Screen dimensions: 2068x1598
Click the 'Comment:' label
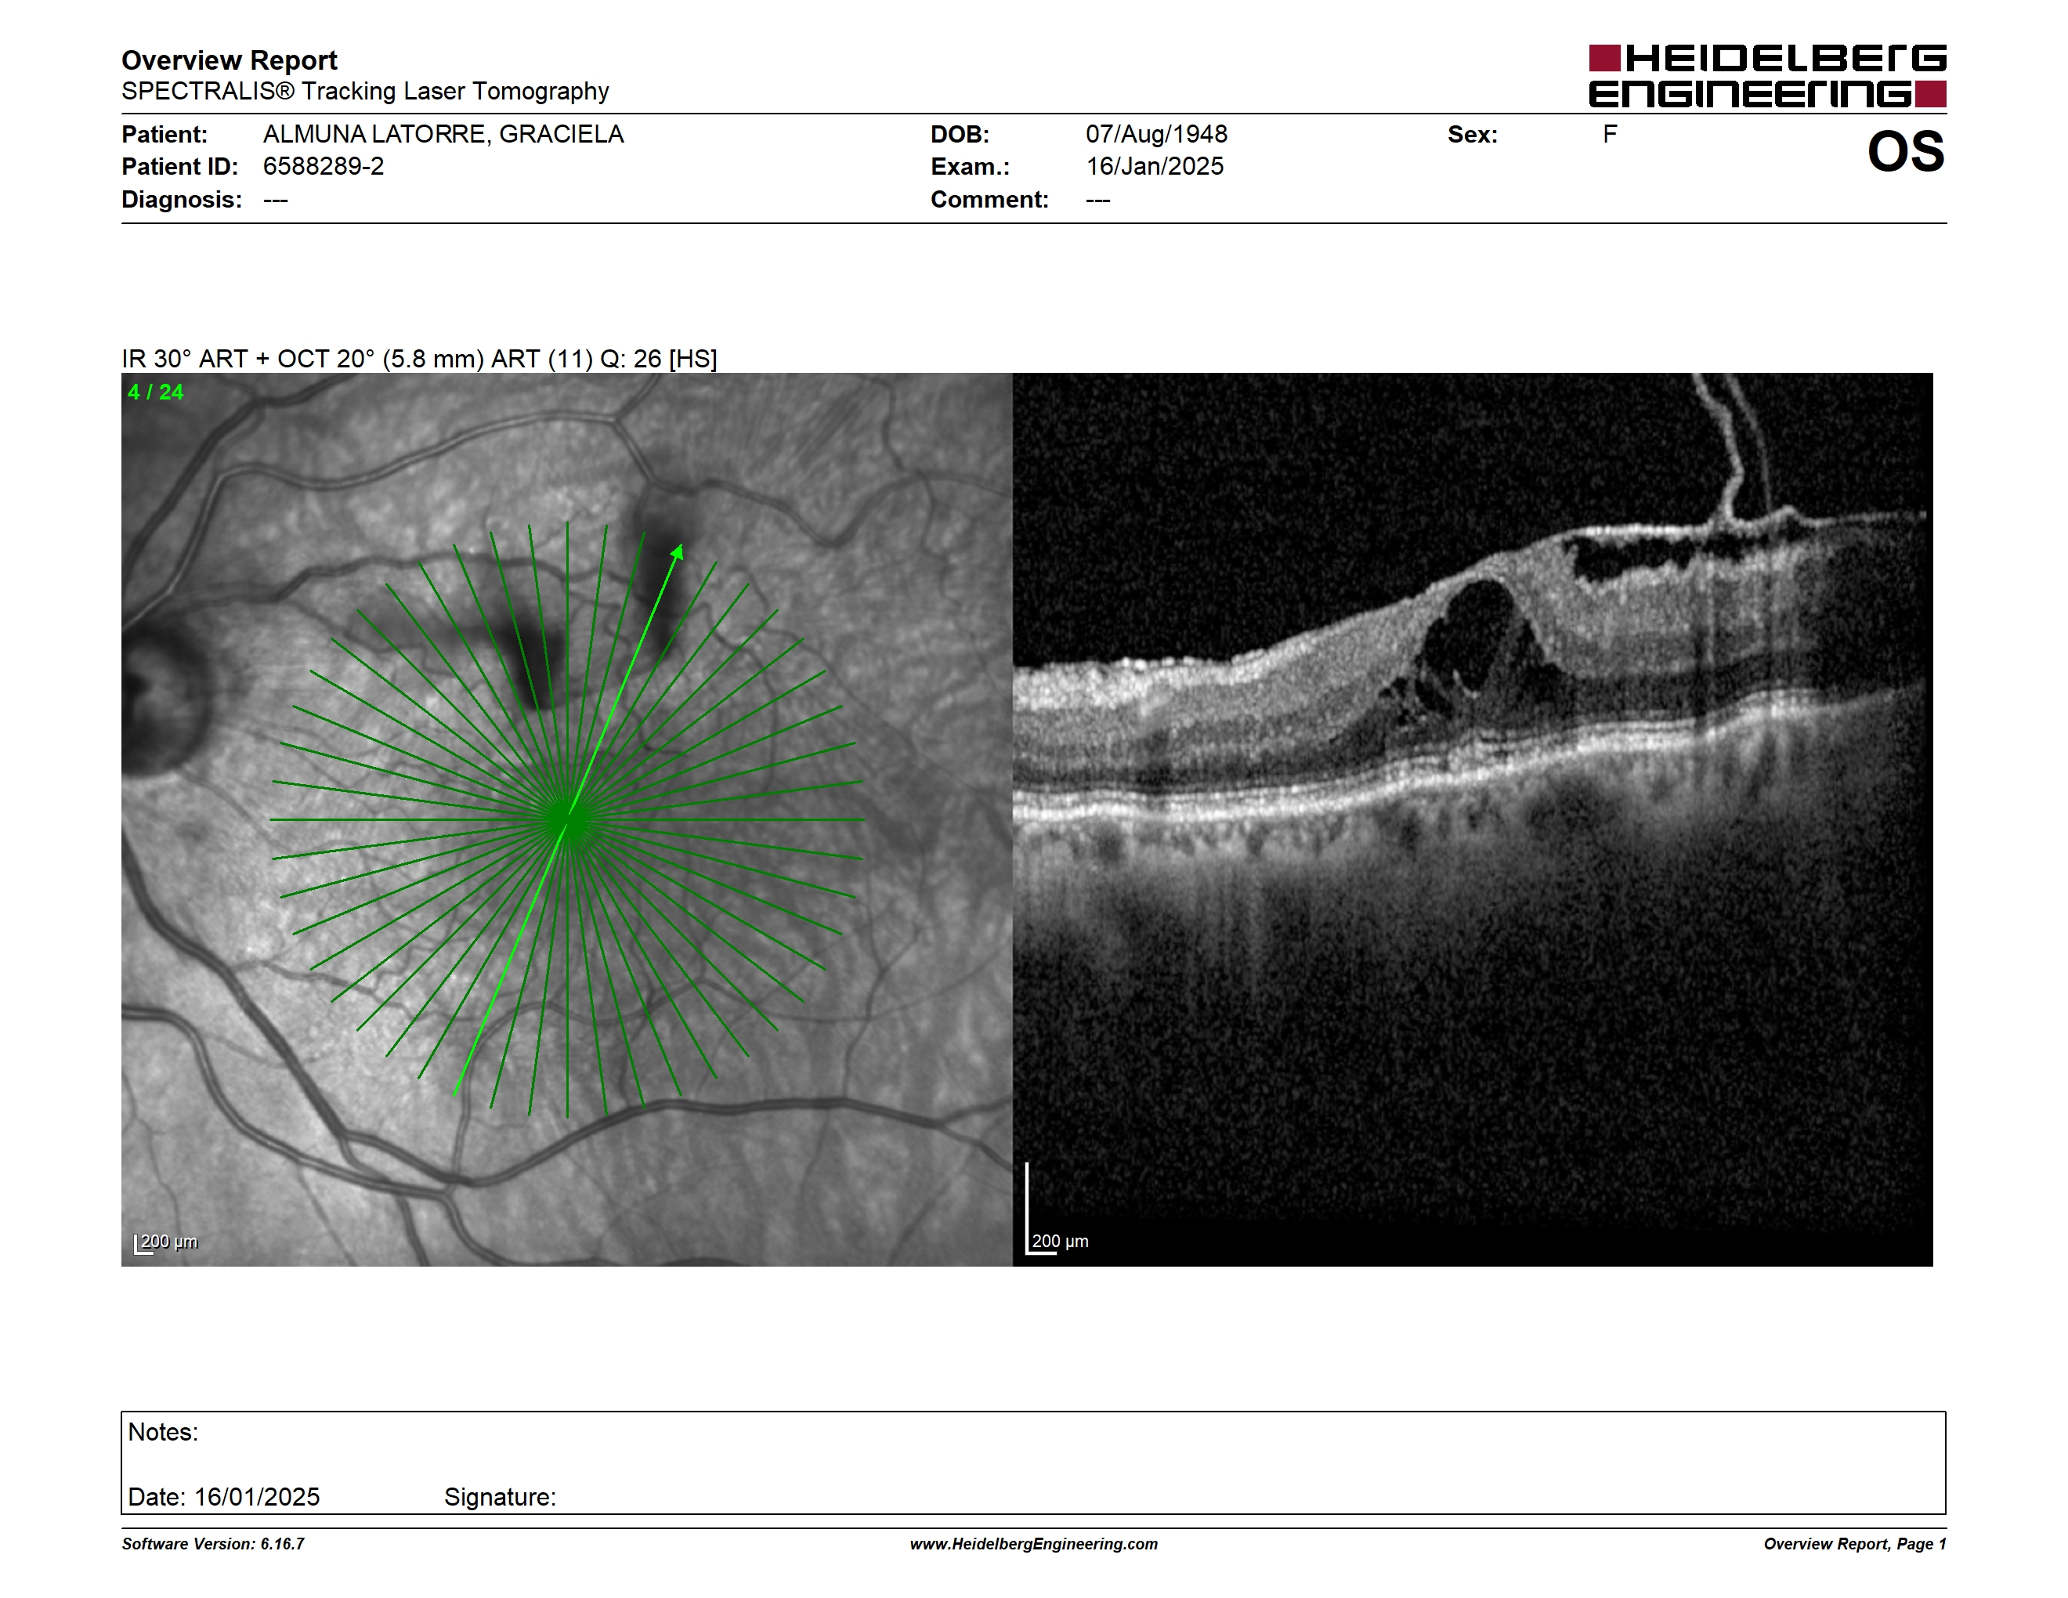tap(989, 200)
